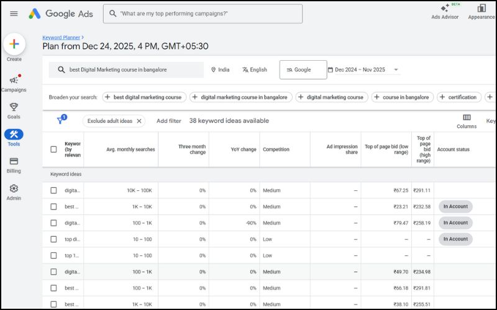Sort by Account status column header
The image size is (497, 310).
pos(454,149)
